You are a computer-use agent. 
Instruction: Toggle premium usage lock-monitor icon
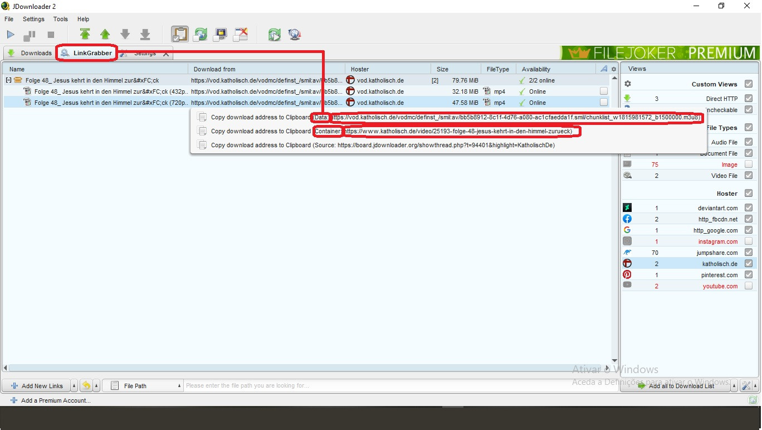point(221,35)
